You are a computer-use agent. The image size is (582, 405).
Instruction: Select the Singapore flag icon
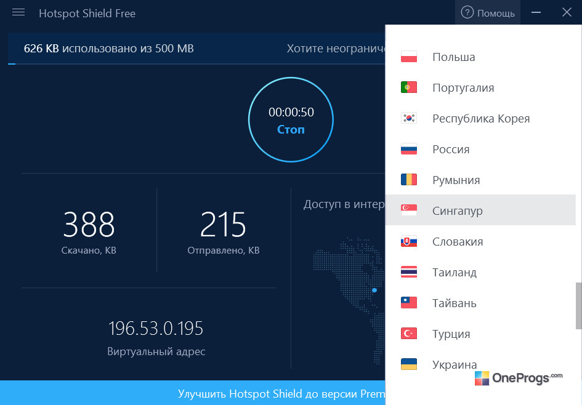[x=409, y=211]
